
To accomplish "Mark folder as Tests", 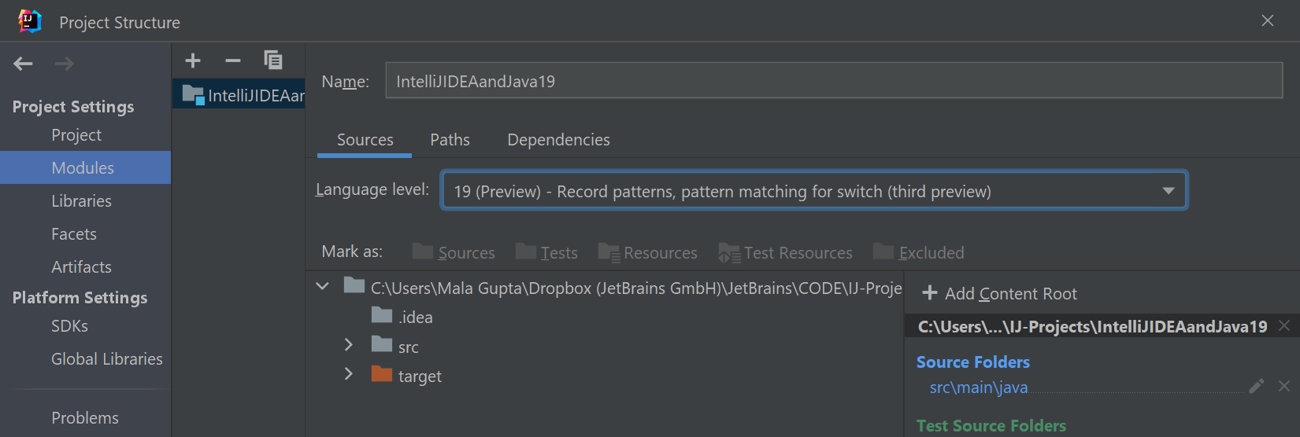I will point(546,252).
